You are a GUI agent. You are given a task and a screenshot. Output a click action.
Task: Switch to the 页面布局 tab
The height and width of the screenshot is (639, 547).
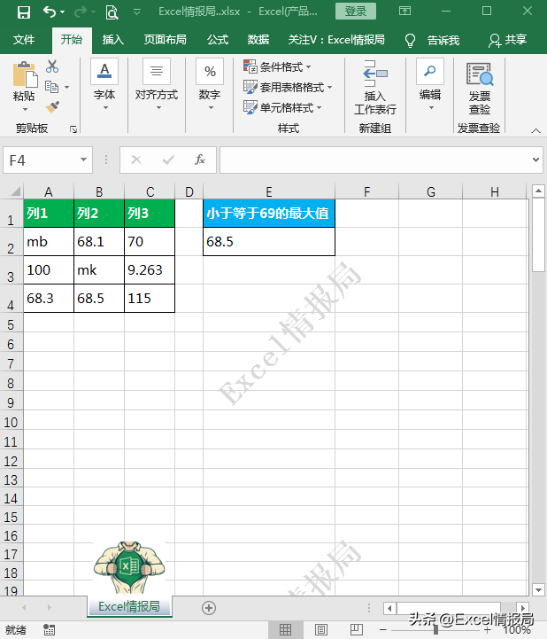pyautogui.click(x=165, y=40)
